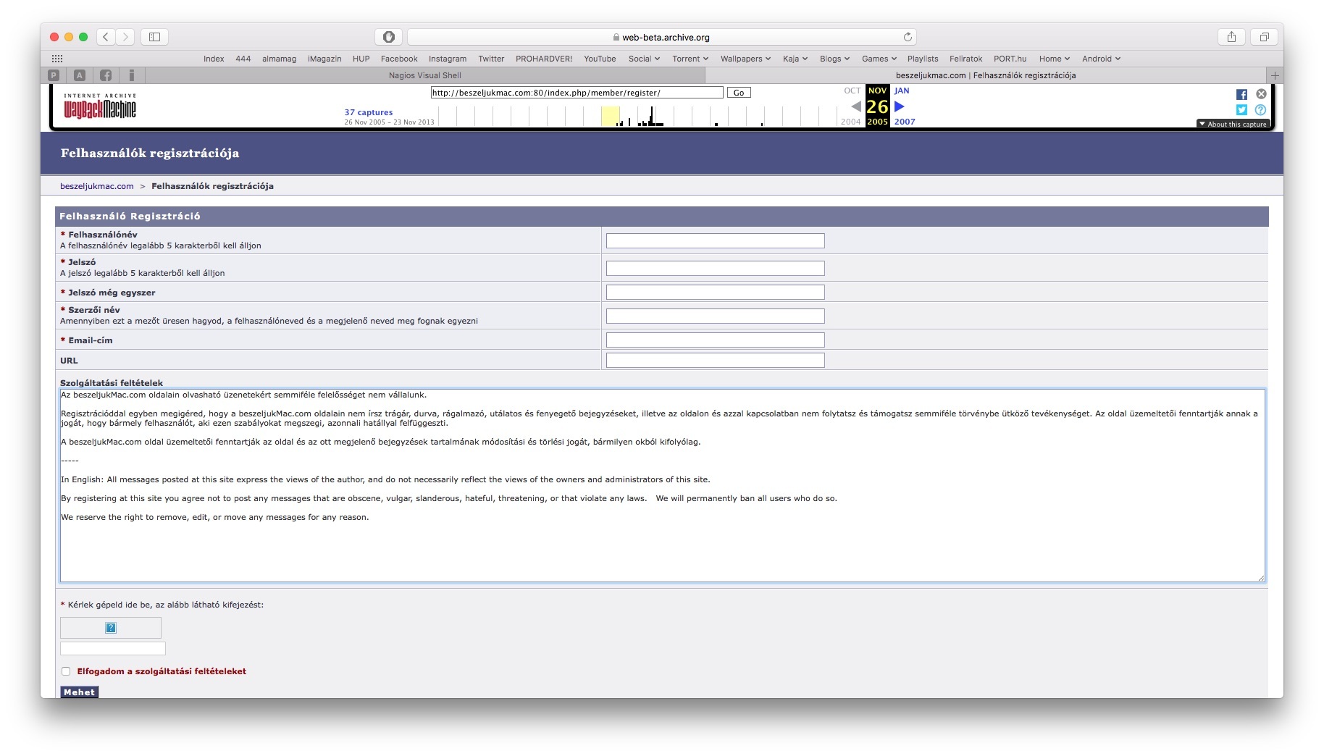The height and width of the screenshot is (756, 1324).
Task: Open the Social bookmarks dropdown
Action: (x=644, y=59)
